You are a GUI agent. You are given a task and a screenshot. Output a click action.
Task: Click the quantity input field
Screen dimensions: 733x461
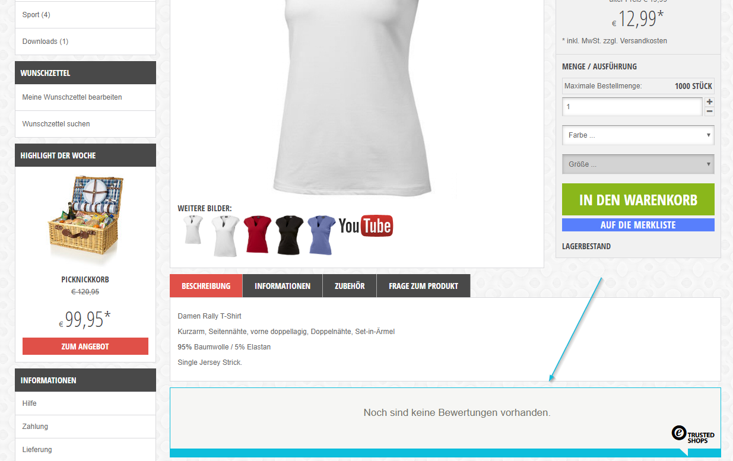pyautogui.click(x=632, y=107)
